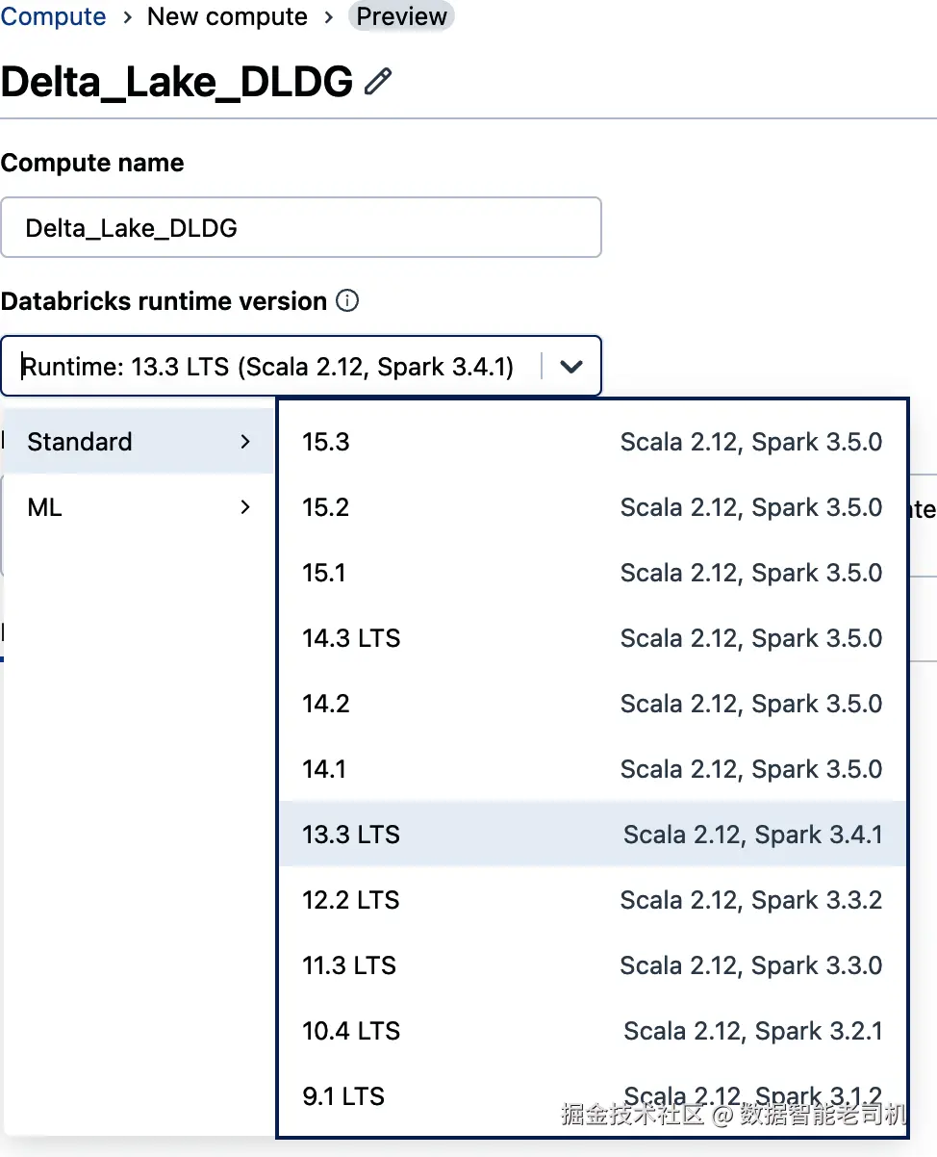Click the Databricks runtime version label

click(x=165, y=301)
